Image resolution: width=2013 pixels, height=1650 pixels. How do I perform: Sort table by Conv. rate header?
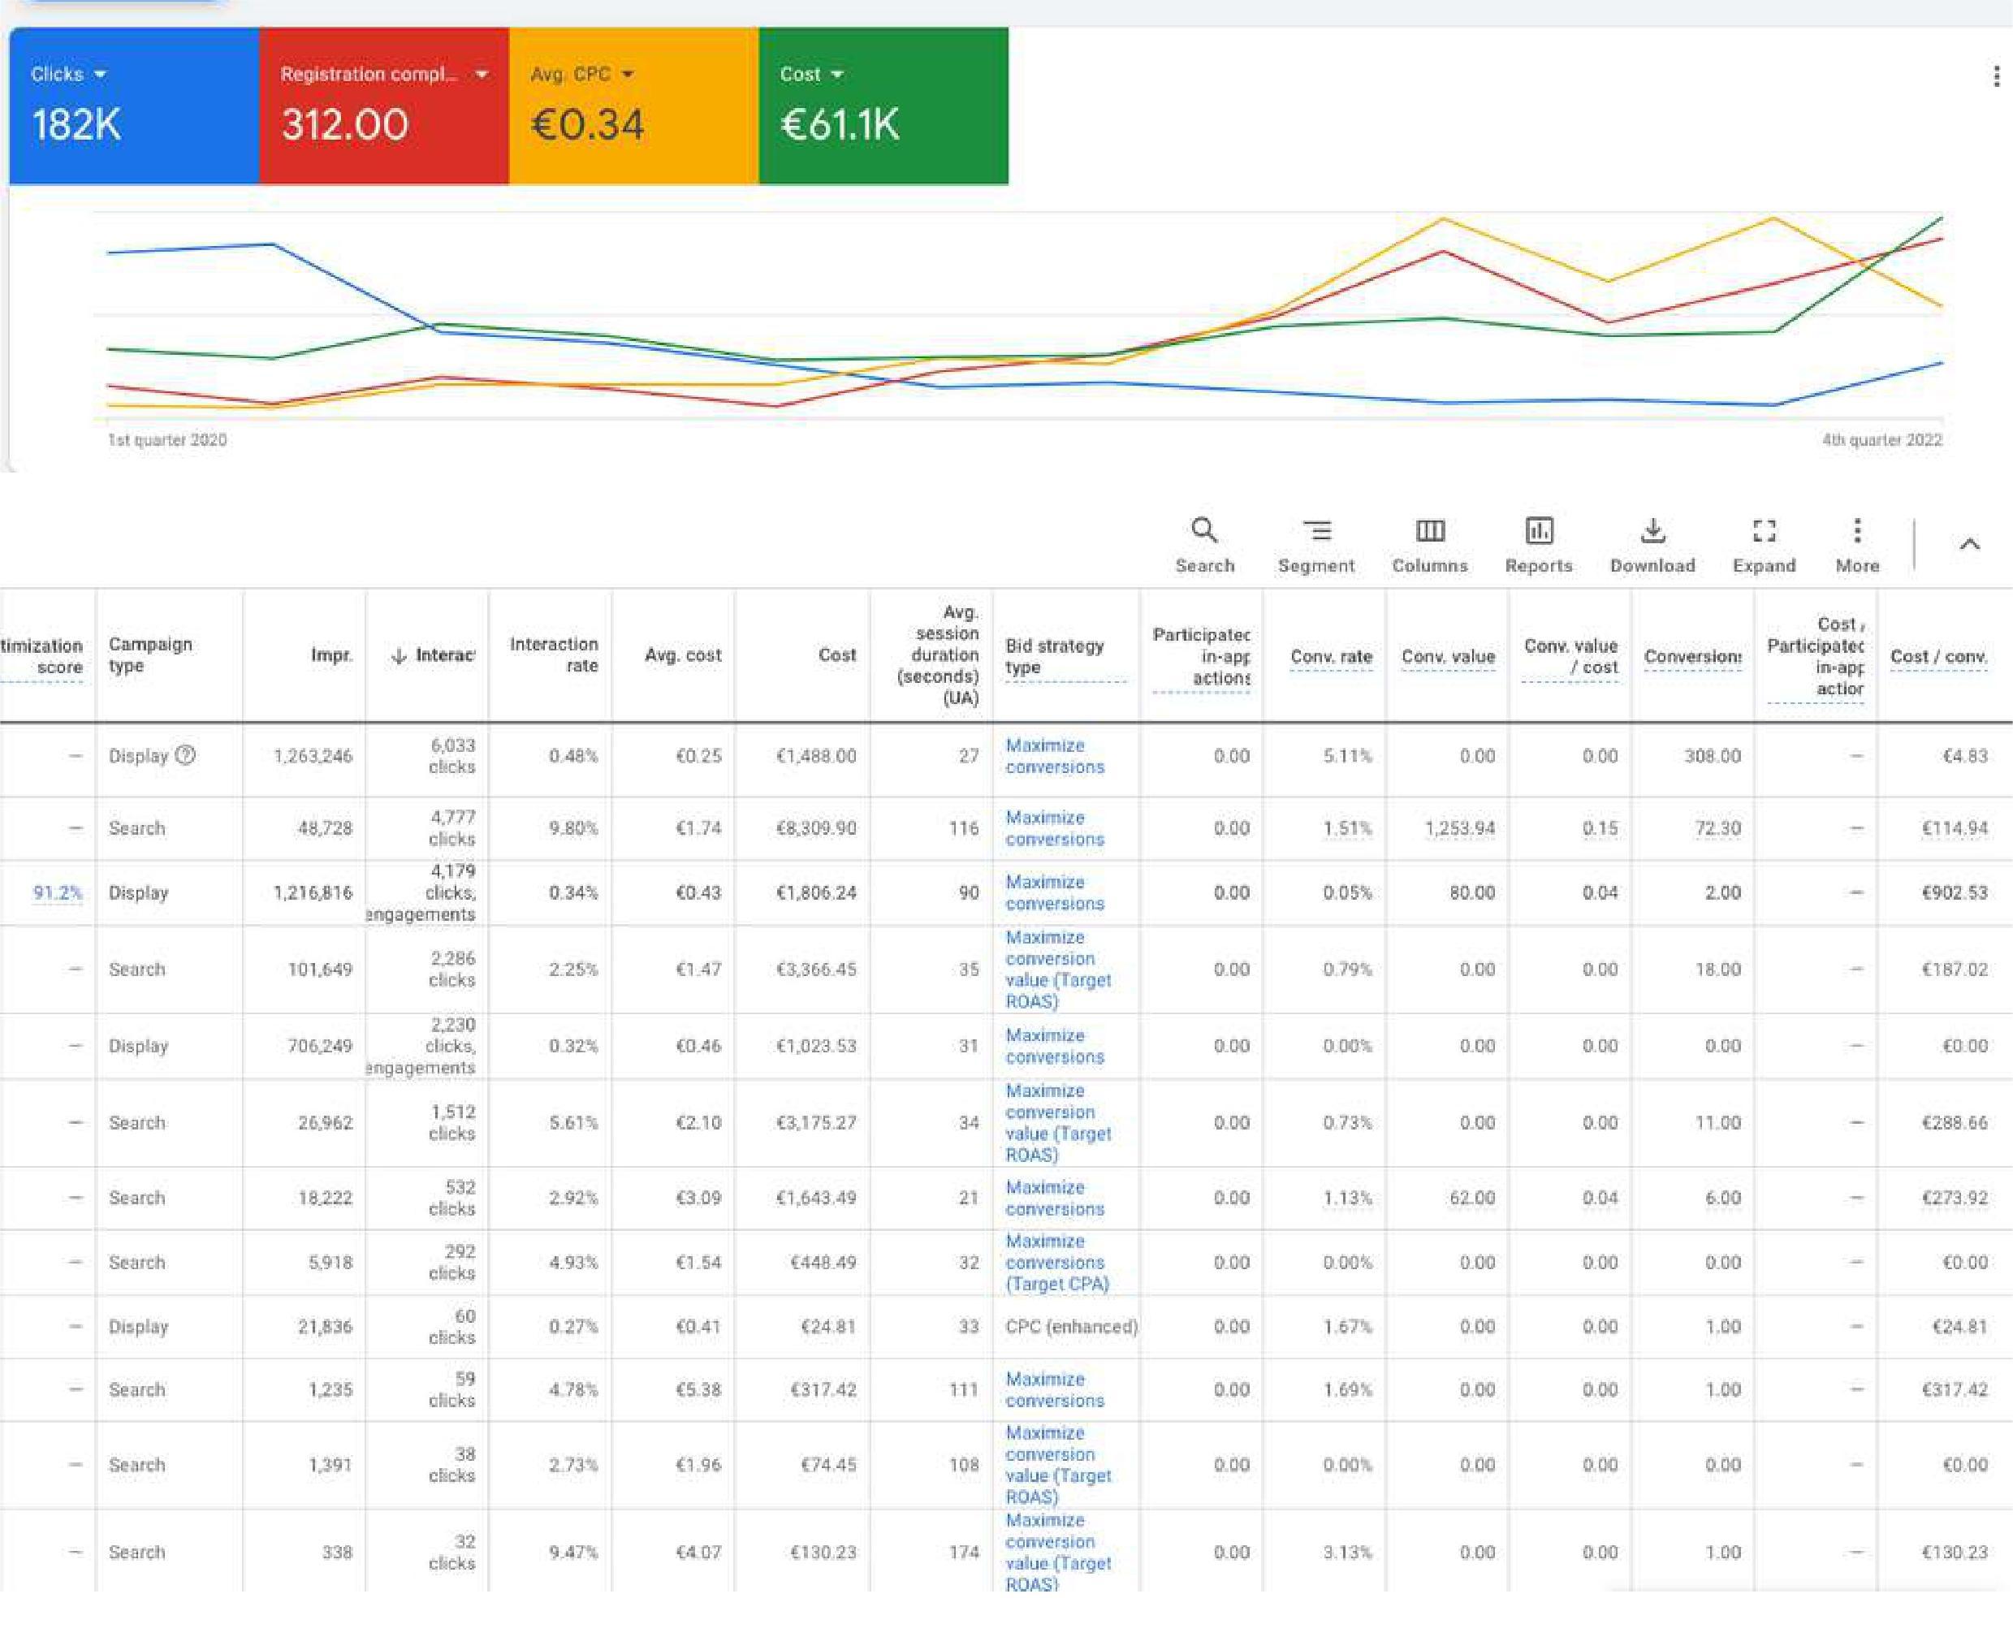point(1331,656)
